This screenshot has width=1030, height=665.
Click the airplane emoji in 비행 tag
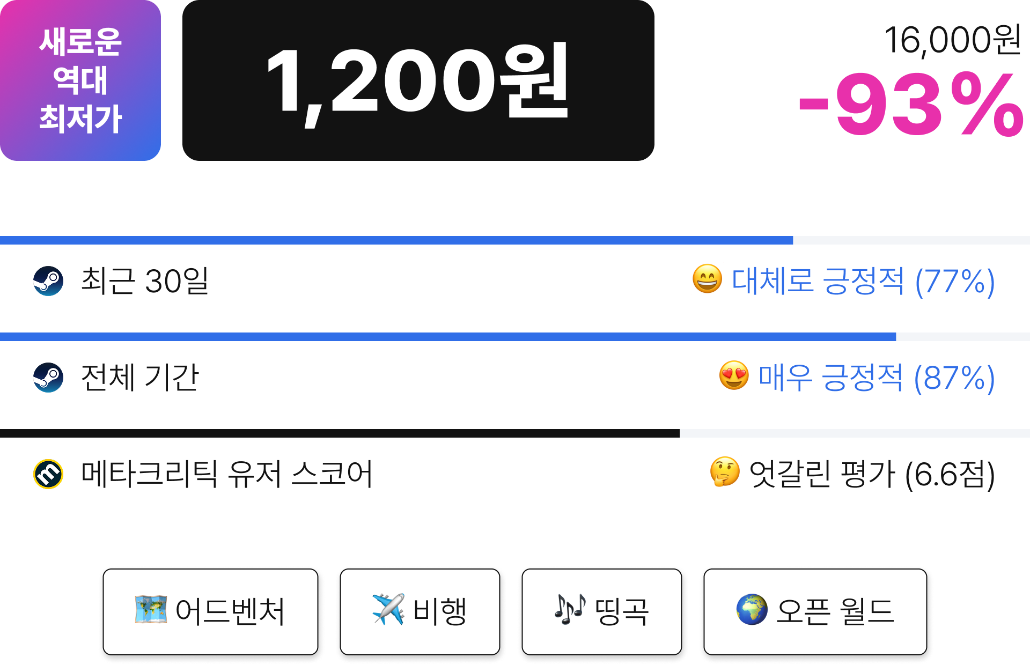pyautogui.click(x=388, y=610)
